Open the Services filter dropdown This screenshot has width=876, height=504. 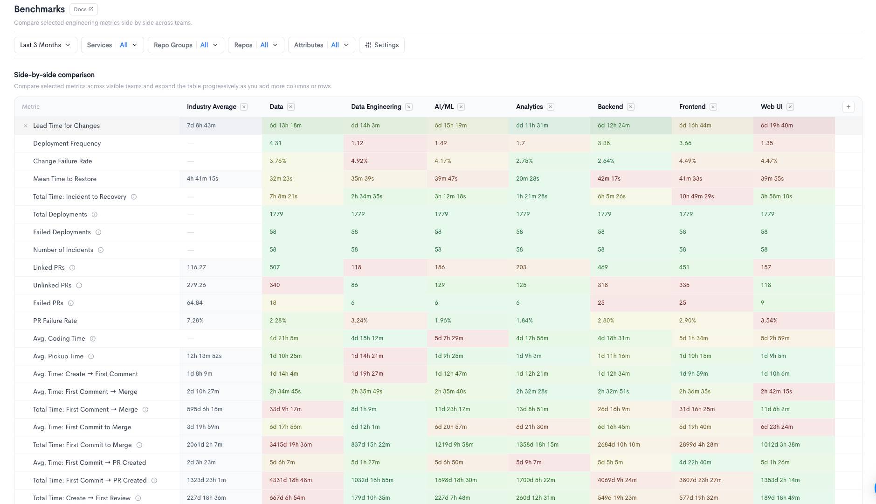tap(112, 45)
